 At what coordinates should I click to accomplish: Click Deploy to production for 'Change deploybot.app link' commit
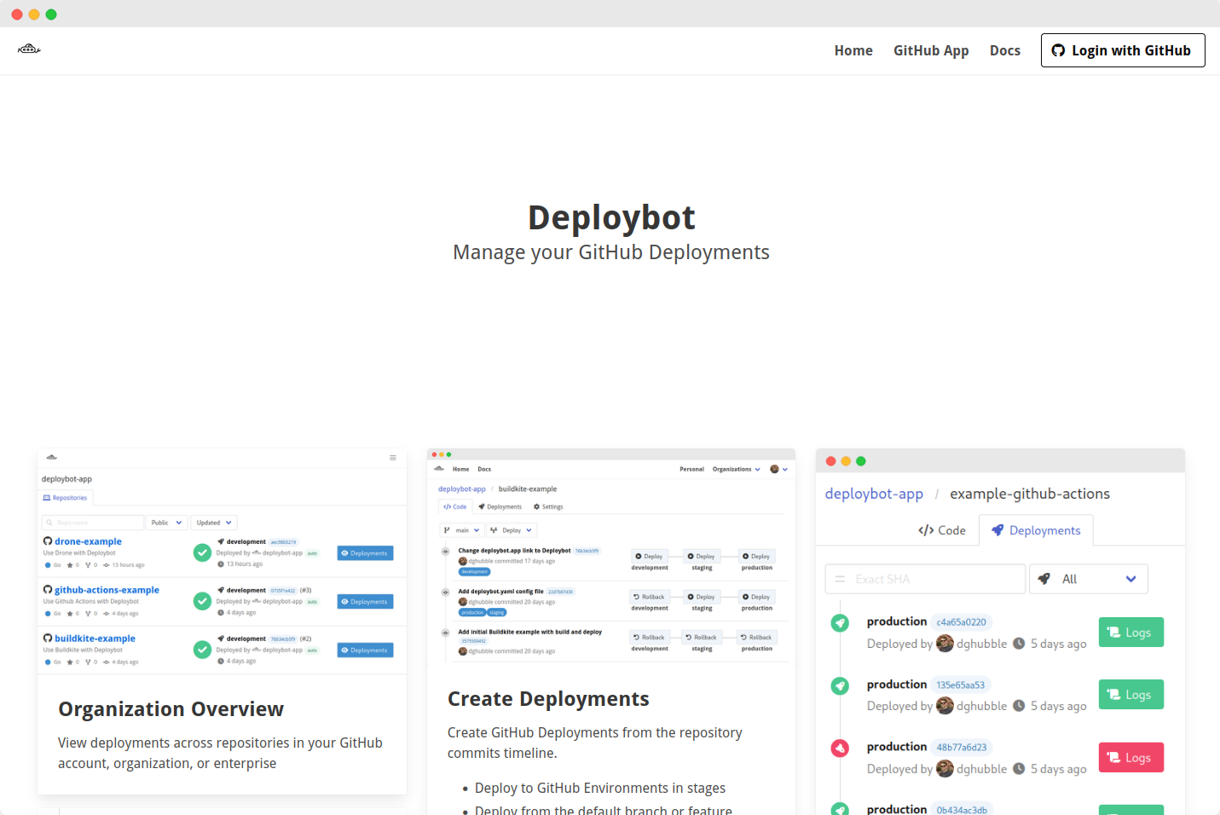pos(756,556)
